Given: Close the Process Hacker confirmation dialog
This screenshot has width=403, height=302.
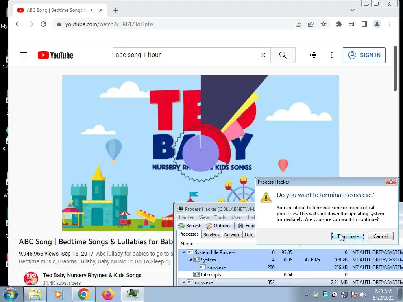Looking at the screenshot, I should 391,182.
